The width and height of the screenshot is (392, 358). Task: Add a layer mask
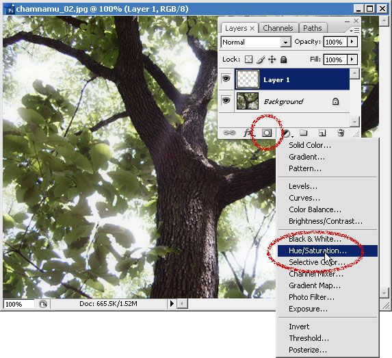tap(267, 133)
